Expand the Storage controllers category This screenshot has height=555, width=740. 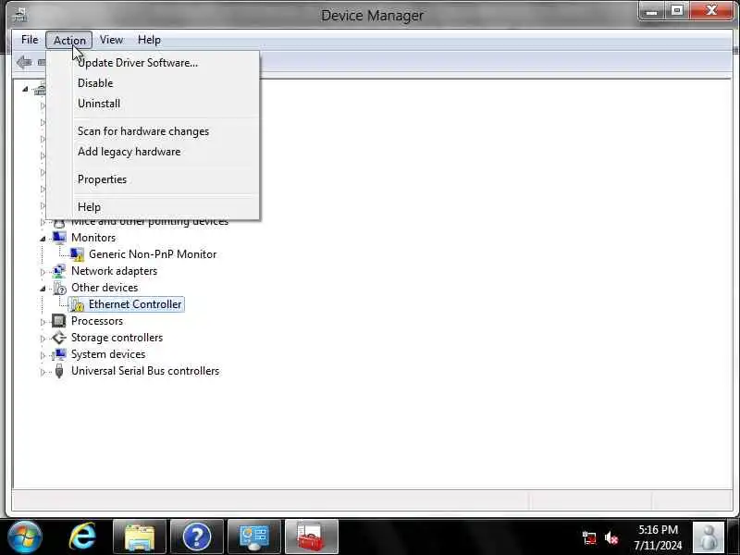pos(43,339)
